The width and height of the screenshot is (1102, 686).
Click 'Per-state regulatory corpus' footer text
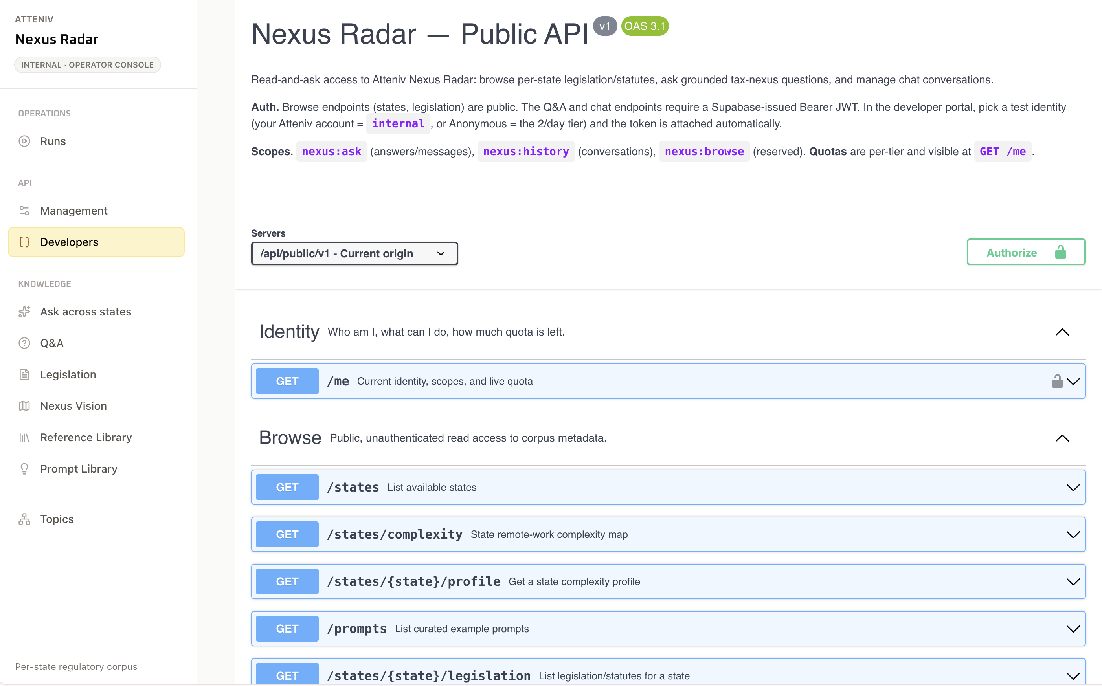pyautogui.click(x=76, y=666)
